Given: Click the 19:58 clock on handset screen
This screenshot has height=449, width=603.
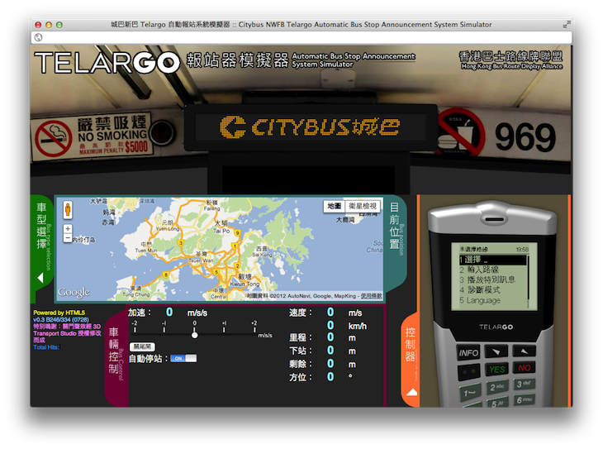Looking at the screenshot, I should click(522, 250).
